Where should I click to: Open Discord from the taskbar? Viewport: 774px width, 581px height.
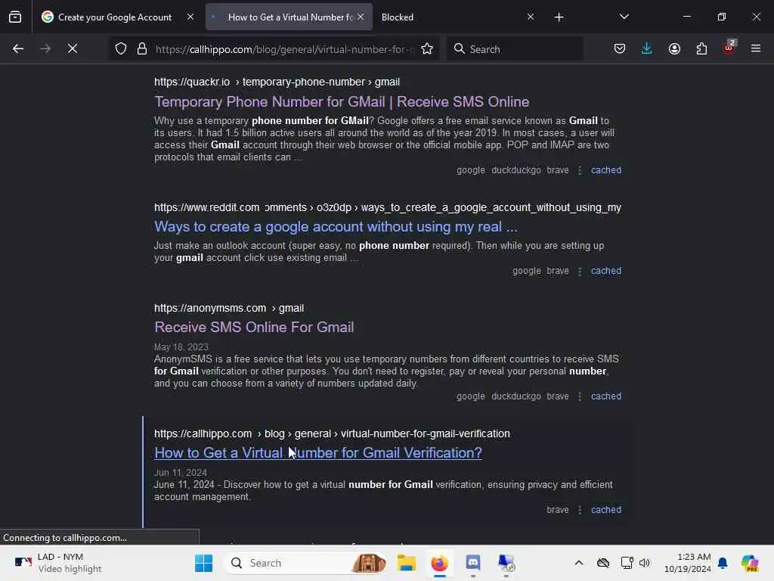(x=473, y=563)
